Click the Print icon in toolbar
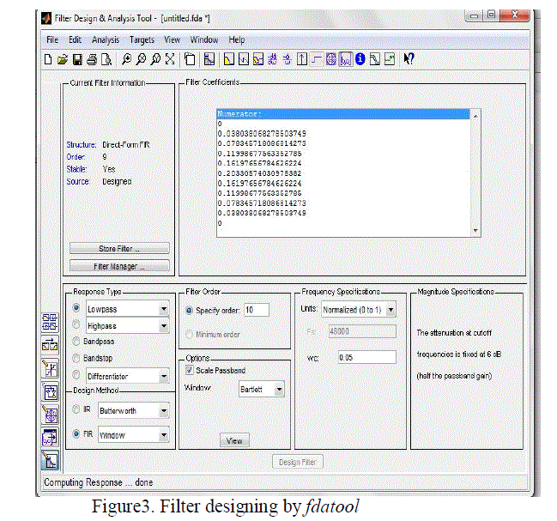The height and width of the screenshot is (521, 557). coord(92,59)
